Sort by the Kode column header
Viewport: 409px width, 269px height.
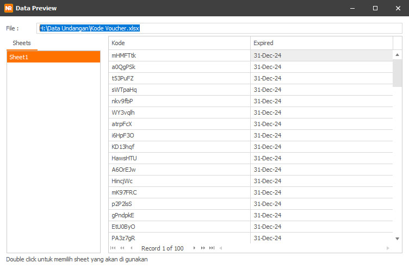pyautogui.click(x=179, y=43)
